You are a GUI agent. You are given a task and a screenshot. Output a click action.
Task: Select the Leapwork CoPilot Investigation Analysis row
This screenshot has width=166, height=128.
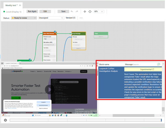click(x=130, y=83)
